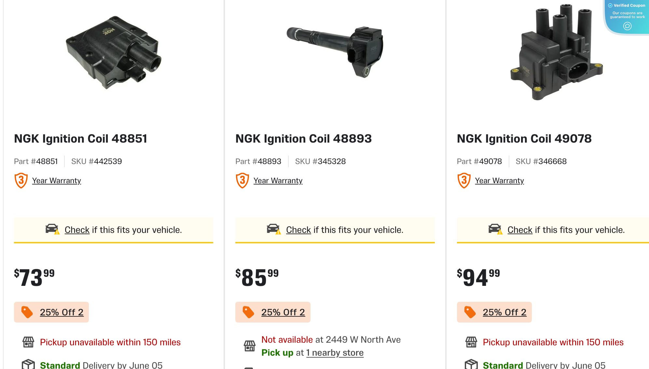The height and width of the screenshot is (369, 649).
Task: Click the vehicle fit warning icon for 48851
Action: pos(52,229)
